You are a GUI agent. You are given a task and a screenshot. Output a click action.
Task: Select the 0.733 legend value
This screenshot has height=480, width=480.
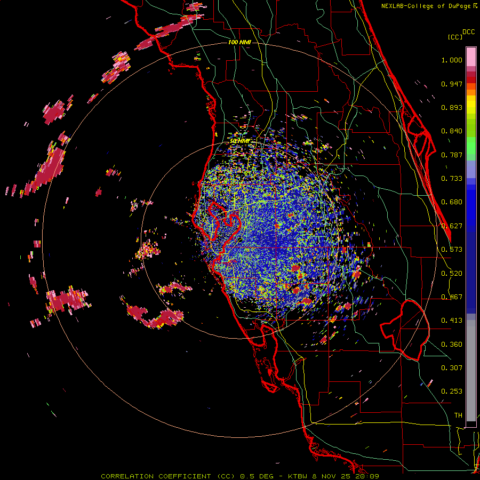(x=452, y=179)
